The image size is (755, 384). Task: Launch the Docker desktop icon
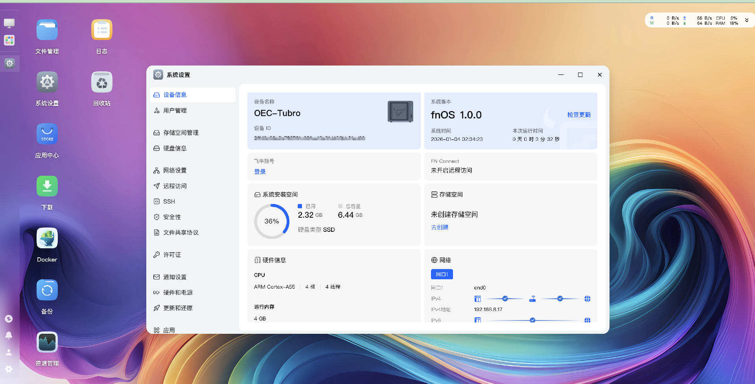pyautogui.click(x=47, y=238)
